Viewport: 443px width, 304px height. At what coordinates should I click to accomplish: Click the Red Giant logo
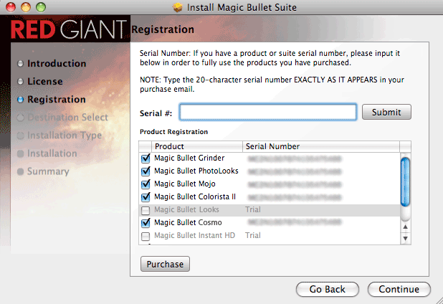click(x=69, y=29)
